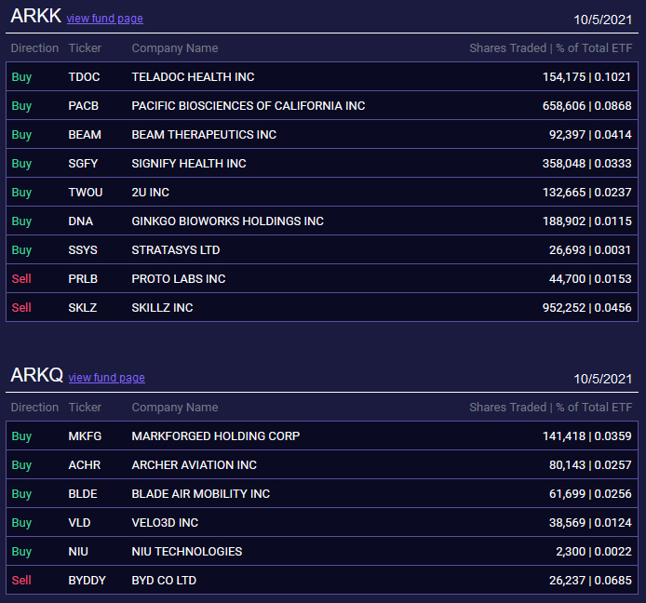The width and height of the screenshot is (646, 603).
Task: Click the BYDDY ticker
Action: point(87,581)
